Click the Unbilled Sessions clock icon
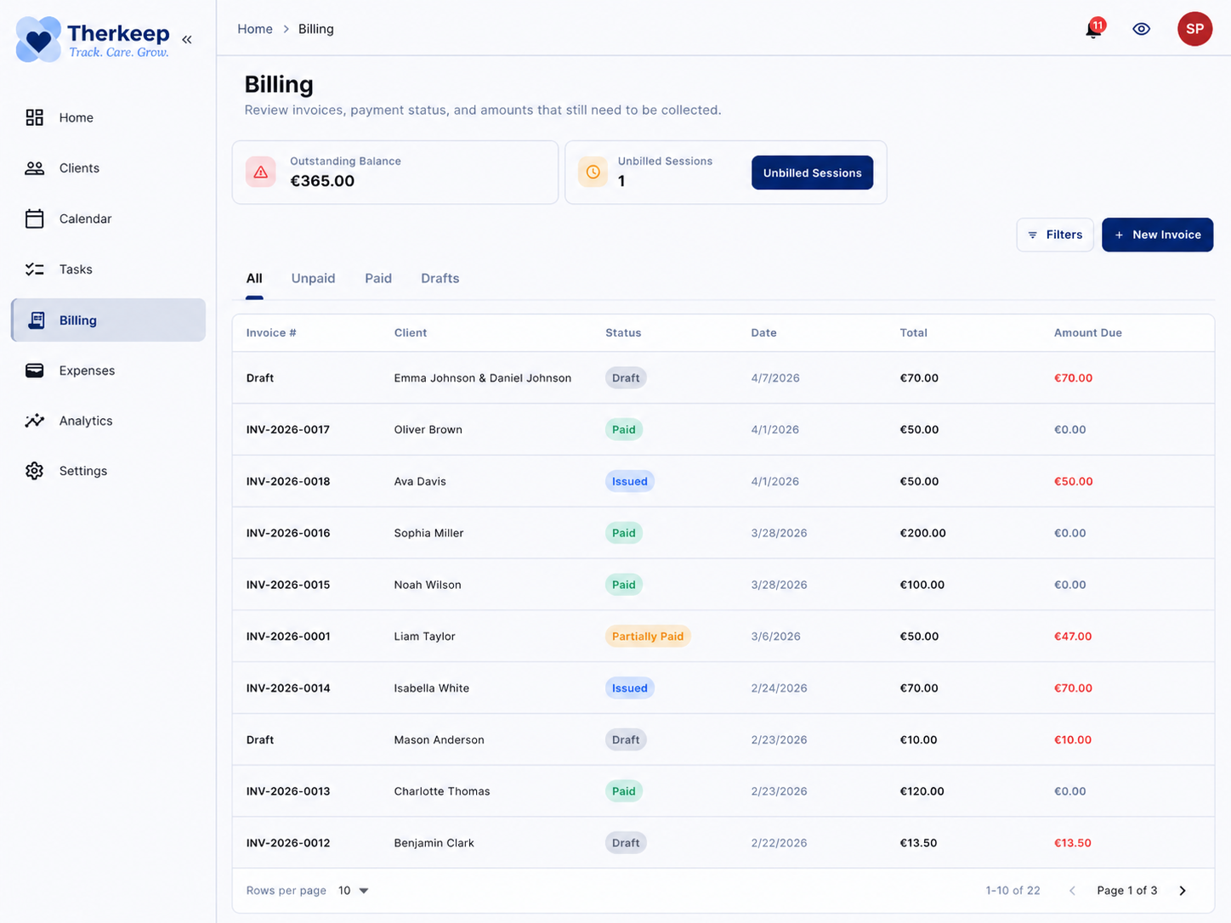1231x923 pixels. tap(593, 172)
